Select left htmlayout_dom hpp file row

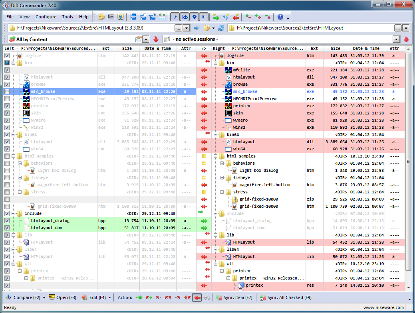pos(100,228)
